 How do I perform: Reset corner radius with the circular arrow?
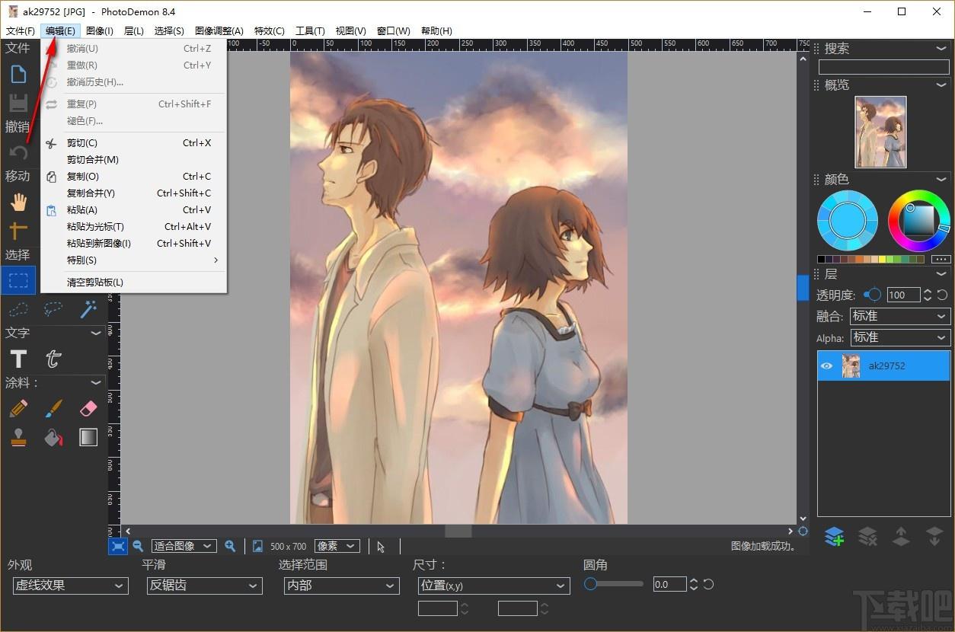coord(708,585)
